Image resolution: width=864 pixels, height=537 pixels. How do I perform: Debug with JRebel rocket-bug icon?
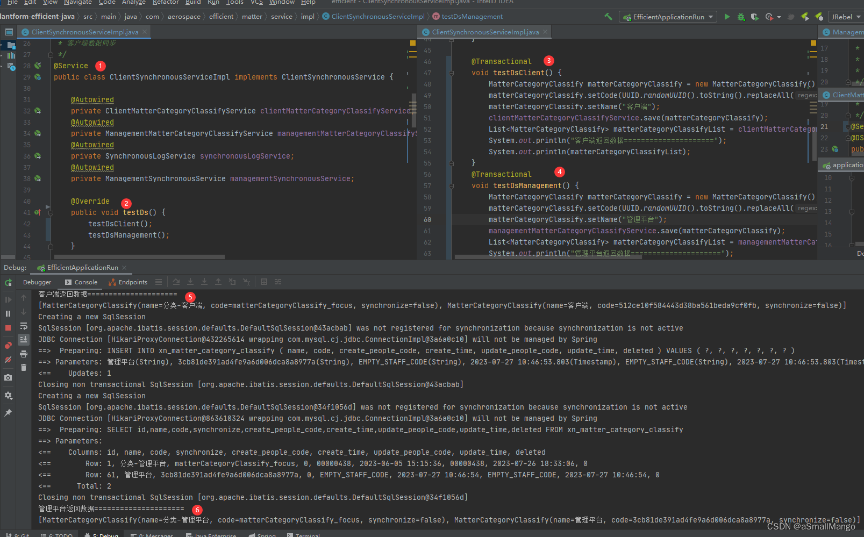(819, 17)
